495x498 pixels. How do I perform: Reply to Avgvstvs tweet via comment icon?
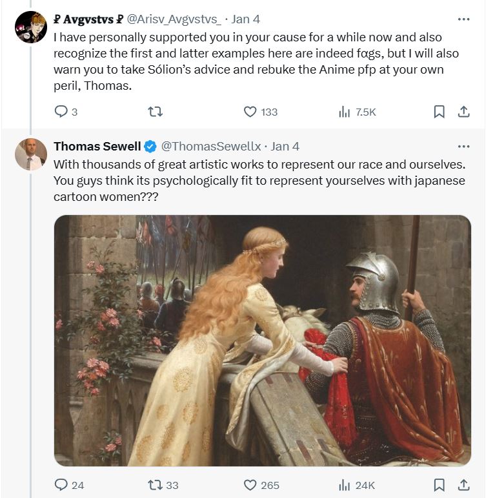coord(61,112)
